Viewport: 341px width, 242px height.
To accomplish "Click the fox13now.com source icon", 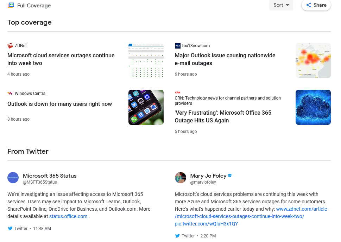I will [178, 46].
